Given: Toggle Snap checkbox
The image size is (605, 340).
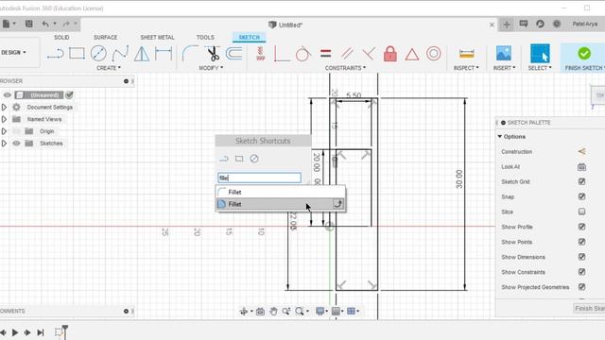Looking at the screenshot, I should 582,196.
